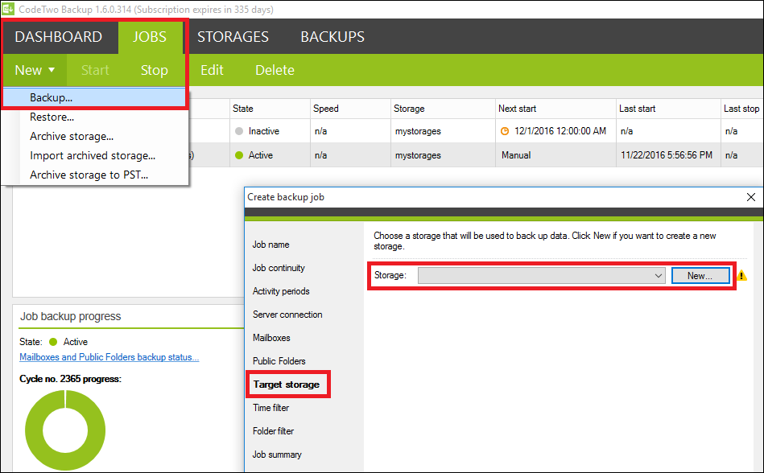Click Delete in the jobs toolbar
The height and width of the screenshot is (473, 764).
pos(275,70)
